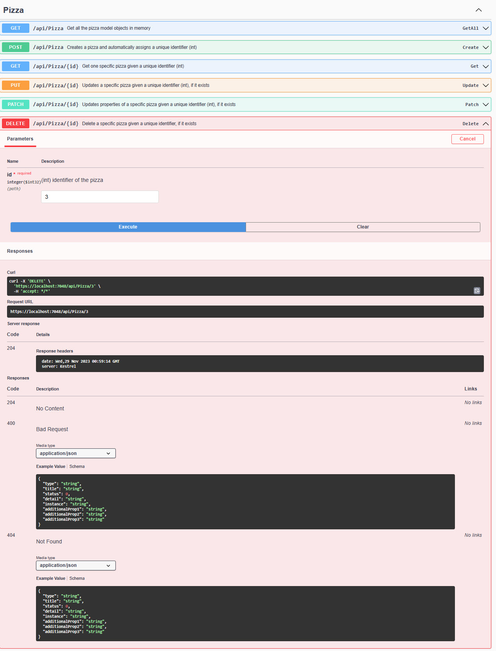
Task: Cancel the try-it-out mode
Action: pyautogui.click(x=467, y=139)
